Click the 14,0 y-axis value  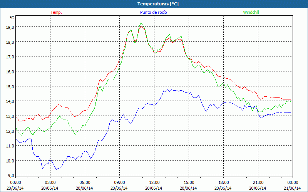(x=10, y=101)
